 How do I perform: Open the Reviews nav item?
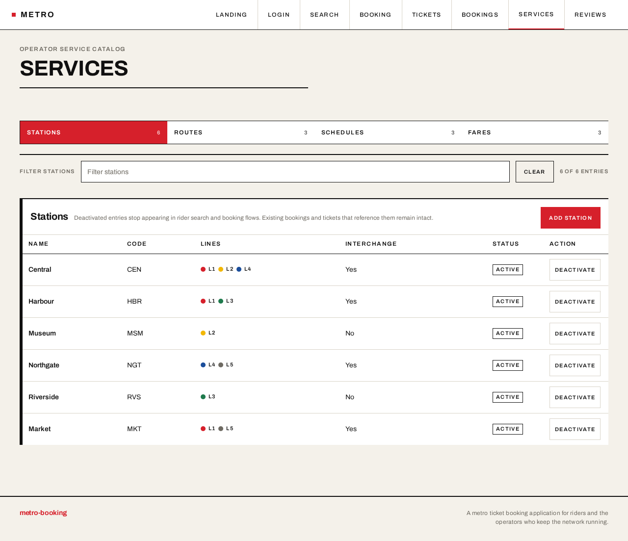click(590, 15)
